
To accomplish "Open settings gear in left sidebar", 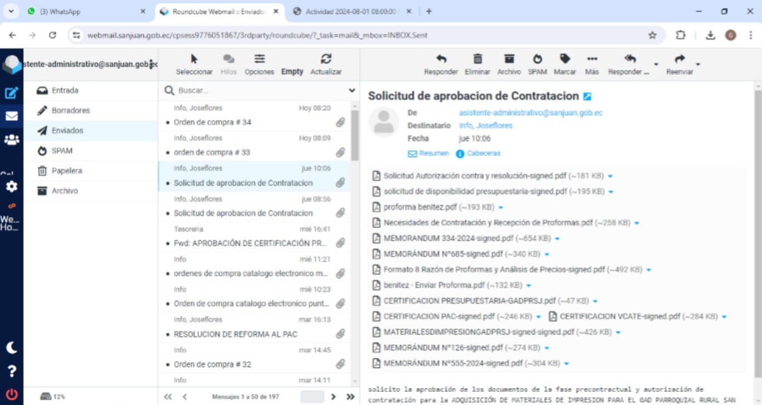I will click(11, 187).
